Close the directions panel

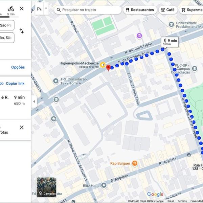(x=22, y=9)
